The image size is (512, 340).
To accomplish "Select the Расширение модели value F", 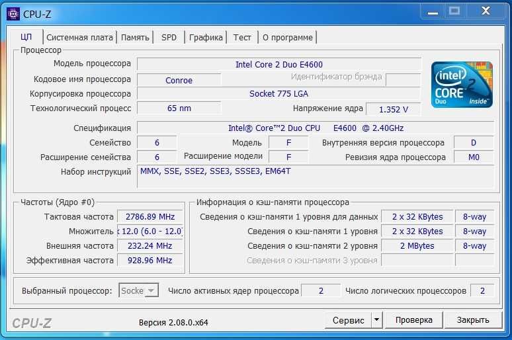I will (x=288, y=157).
